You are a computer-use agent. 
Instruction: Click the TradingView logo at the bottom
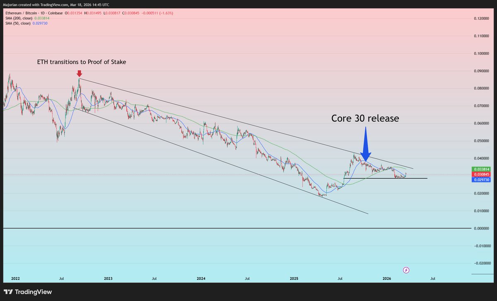pos(28,292)
